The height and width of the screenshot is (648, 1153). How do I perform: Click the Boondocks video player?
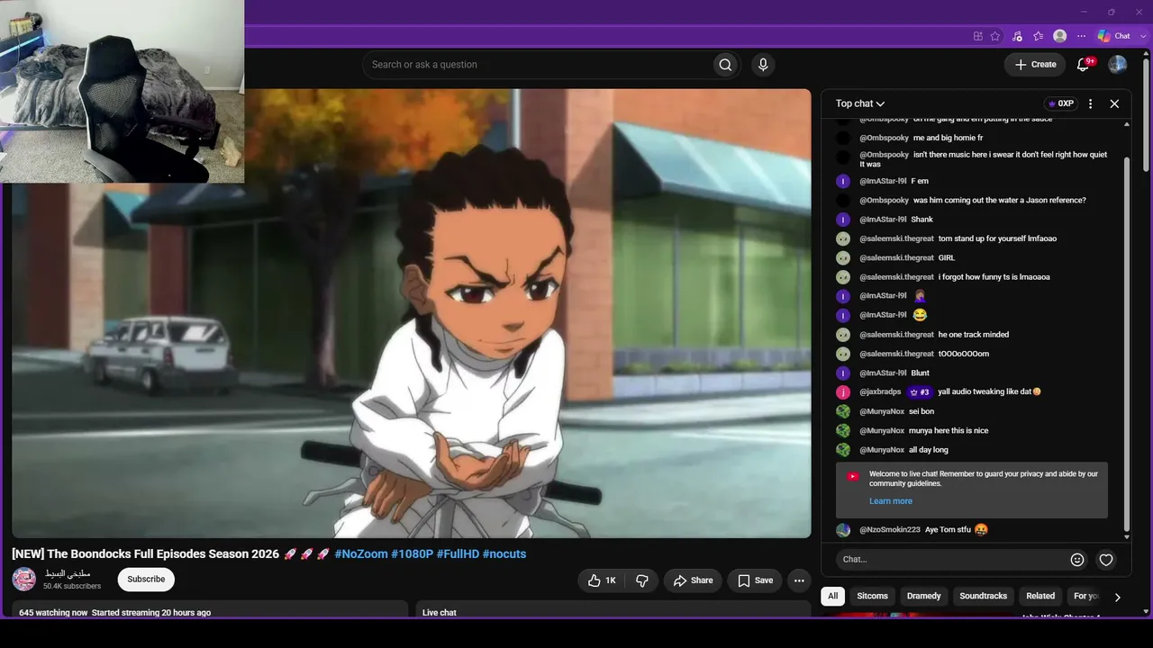[412, 313]
